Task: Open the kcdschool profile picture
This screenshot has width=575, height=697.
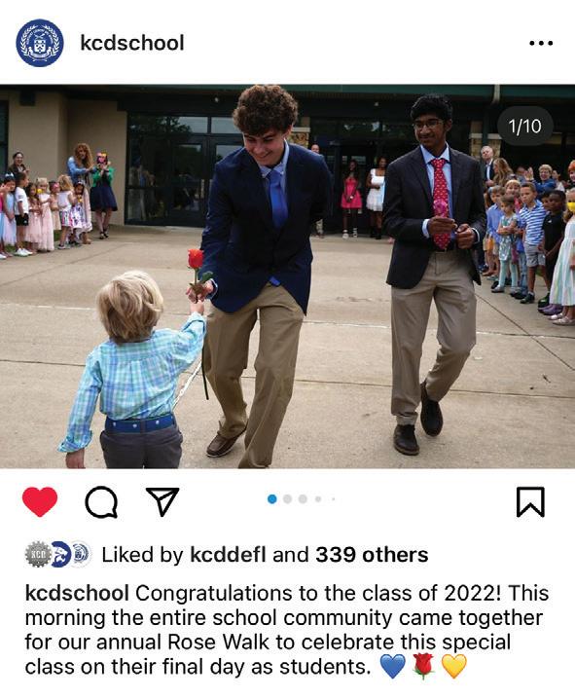Action: (40, 43)
